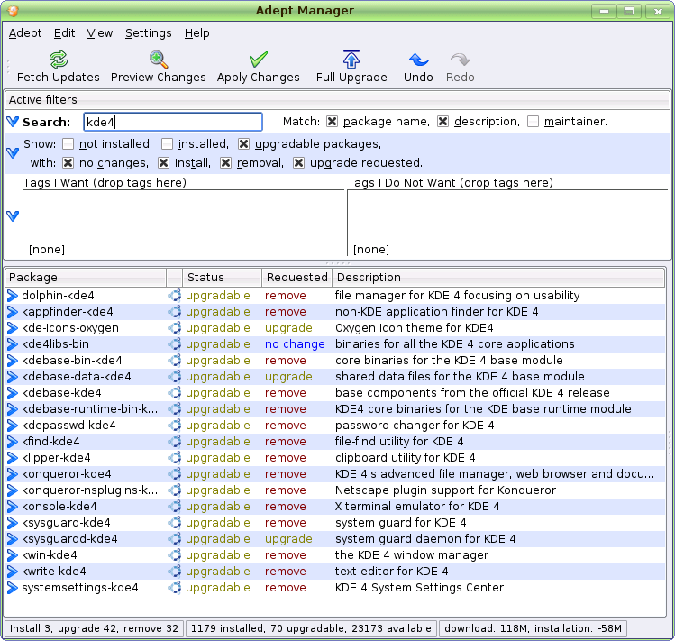
Task: Click the Apply Changes checkmark icon
Action: point(258,60)
